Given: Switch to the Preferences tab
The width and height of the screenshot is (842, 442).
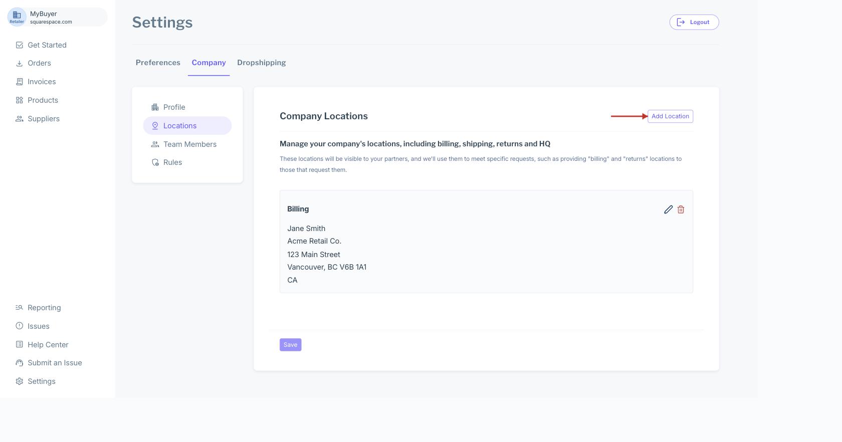Looking at the screenshot, I should click(x=158, y=63).
